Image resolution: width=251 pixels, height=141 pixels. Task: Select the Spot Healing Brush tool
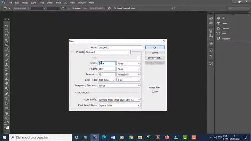pyautogui.click(x=7, y=55)
